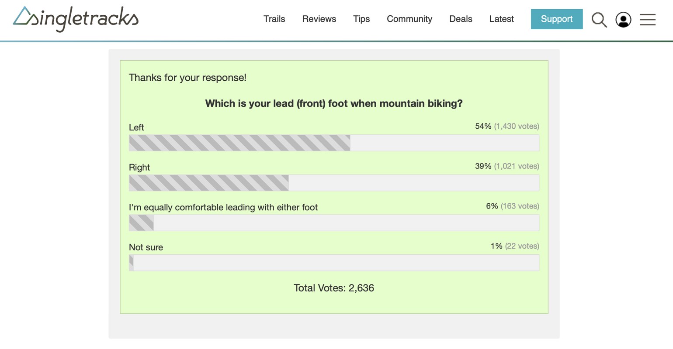The height and width of the screenshot is (349, 673).
Task: Click the Left result progress bar
Action: [x=334, y=143]
